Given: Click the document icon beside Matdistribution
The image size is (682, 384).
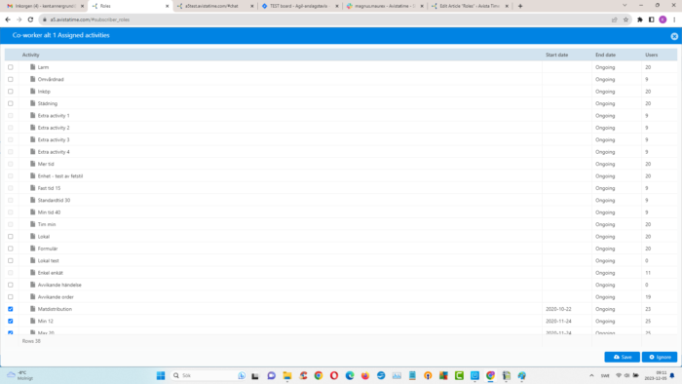Looking at the screenshot, I should tap(32, 309).
